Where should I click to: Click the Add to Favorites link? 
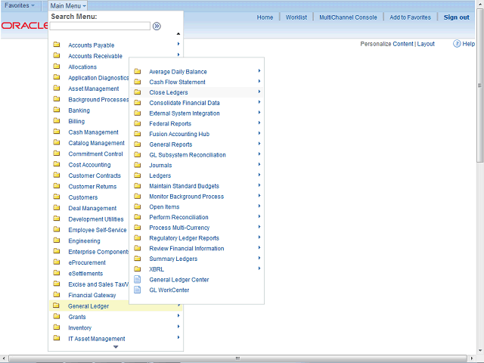[x=410, y=17]
